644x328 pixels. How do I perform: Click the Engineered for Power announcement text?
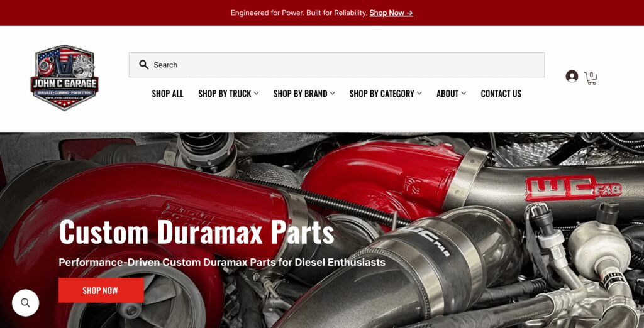tap(299, 13)
